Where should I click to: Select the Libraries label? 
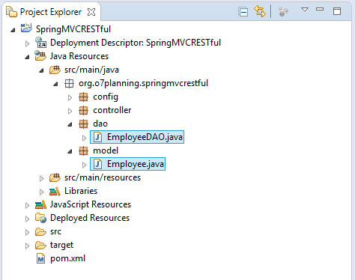81,191
